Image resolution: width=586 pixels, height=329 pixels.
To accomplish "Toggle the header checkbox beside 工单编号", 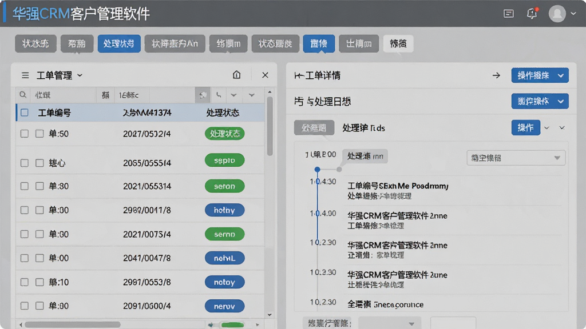I will (x=25, y=113).
